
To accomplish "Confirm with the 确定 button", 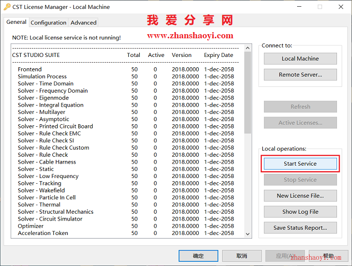I will 198,256.
